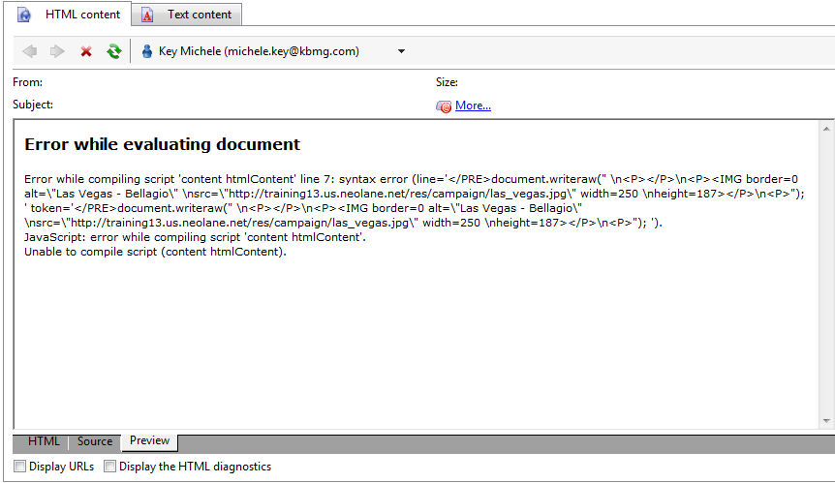Image resolution: width=835 pixels, height=483 pixels.
Task: Click the back navigation arrow
Action: [x=30, y=51]
